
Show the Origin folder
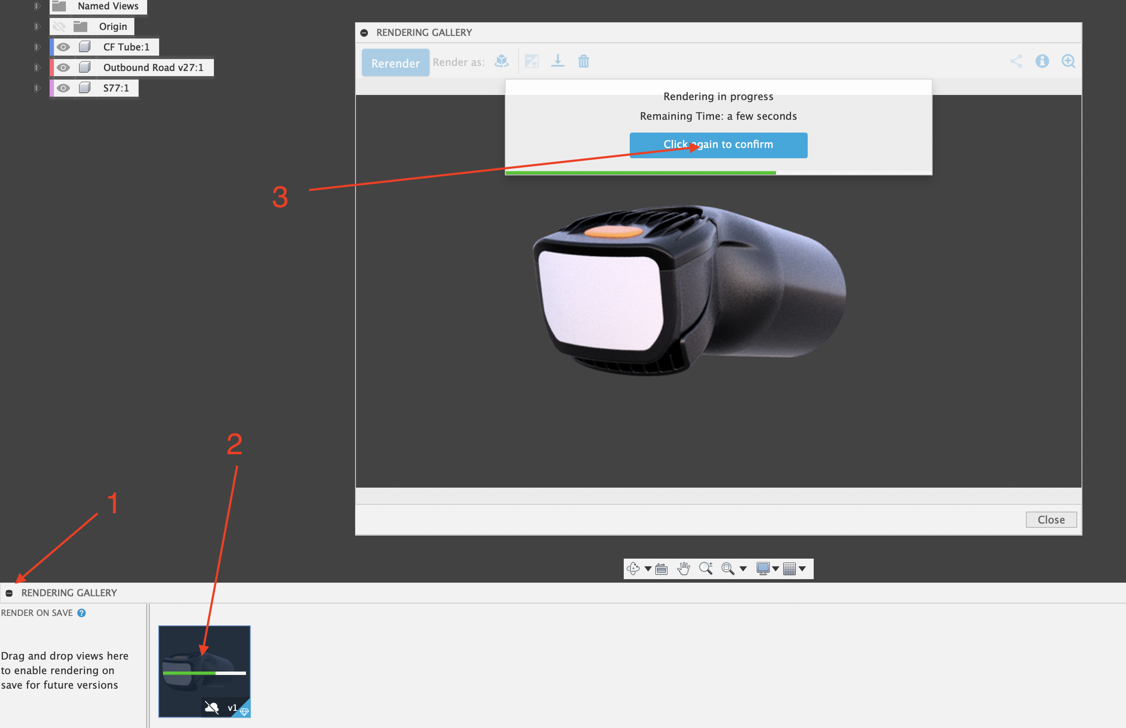[x=59, y=26]
